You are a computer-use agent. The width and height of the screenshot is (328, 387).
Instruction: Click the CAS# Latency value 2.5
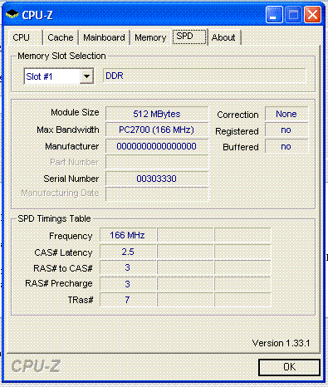tap(128, 252)
